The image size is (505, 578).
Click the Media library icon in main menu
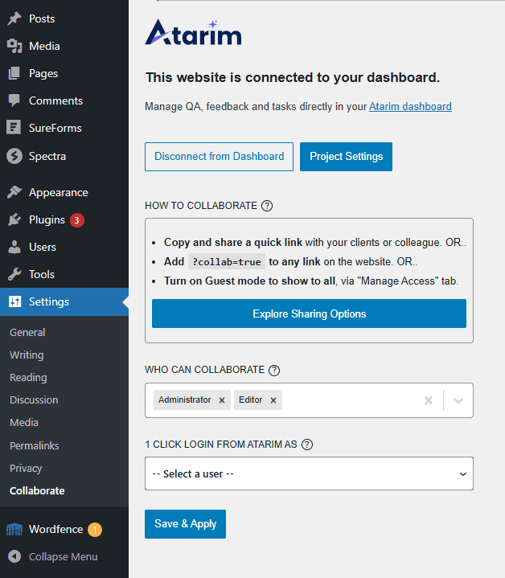pyautogui.click(x=14, y=46)
